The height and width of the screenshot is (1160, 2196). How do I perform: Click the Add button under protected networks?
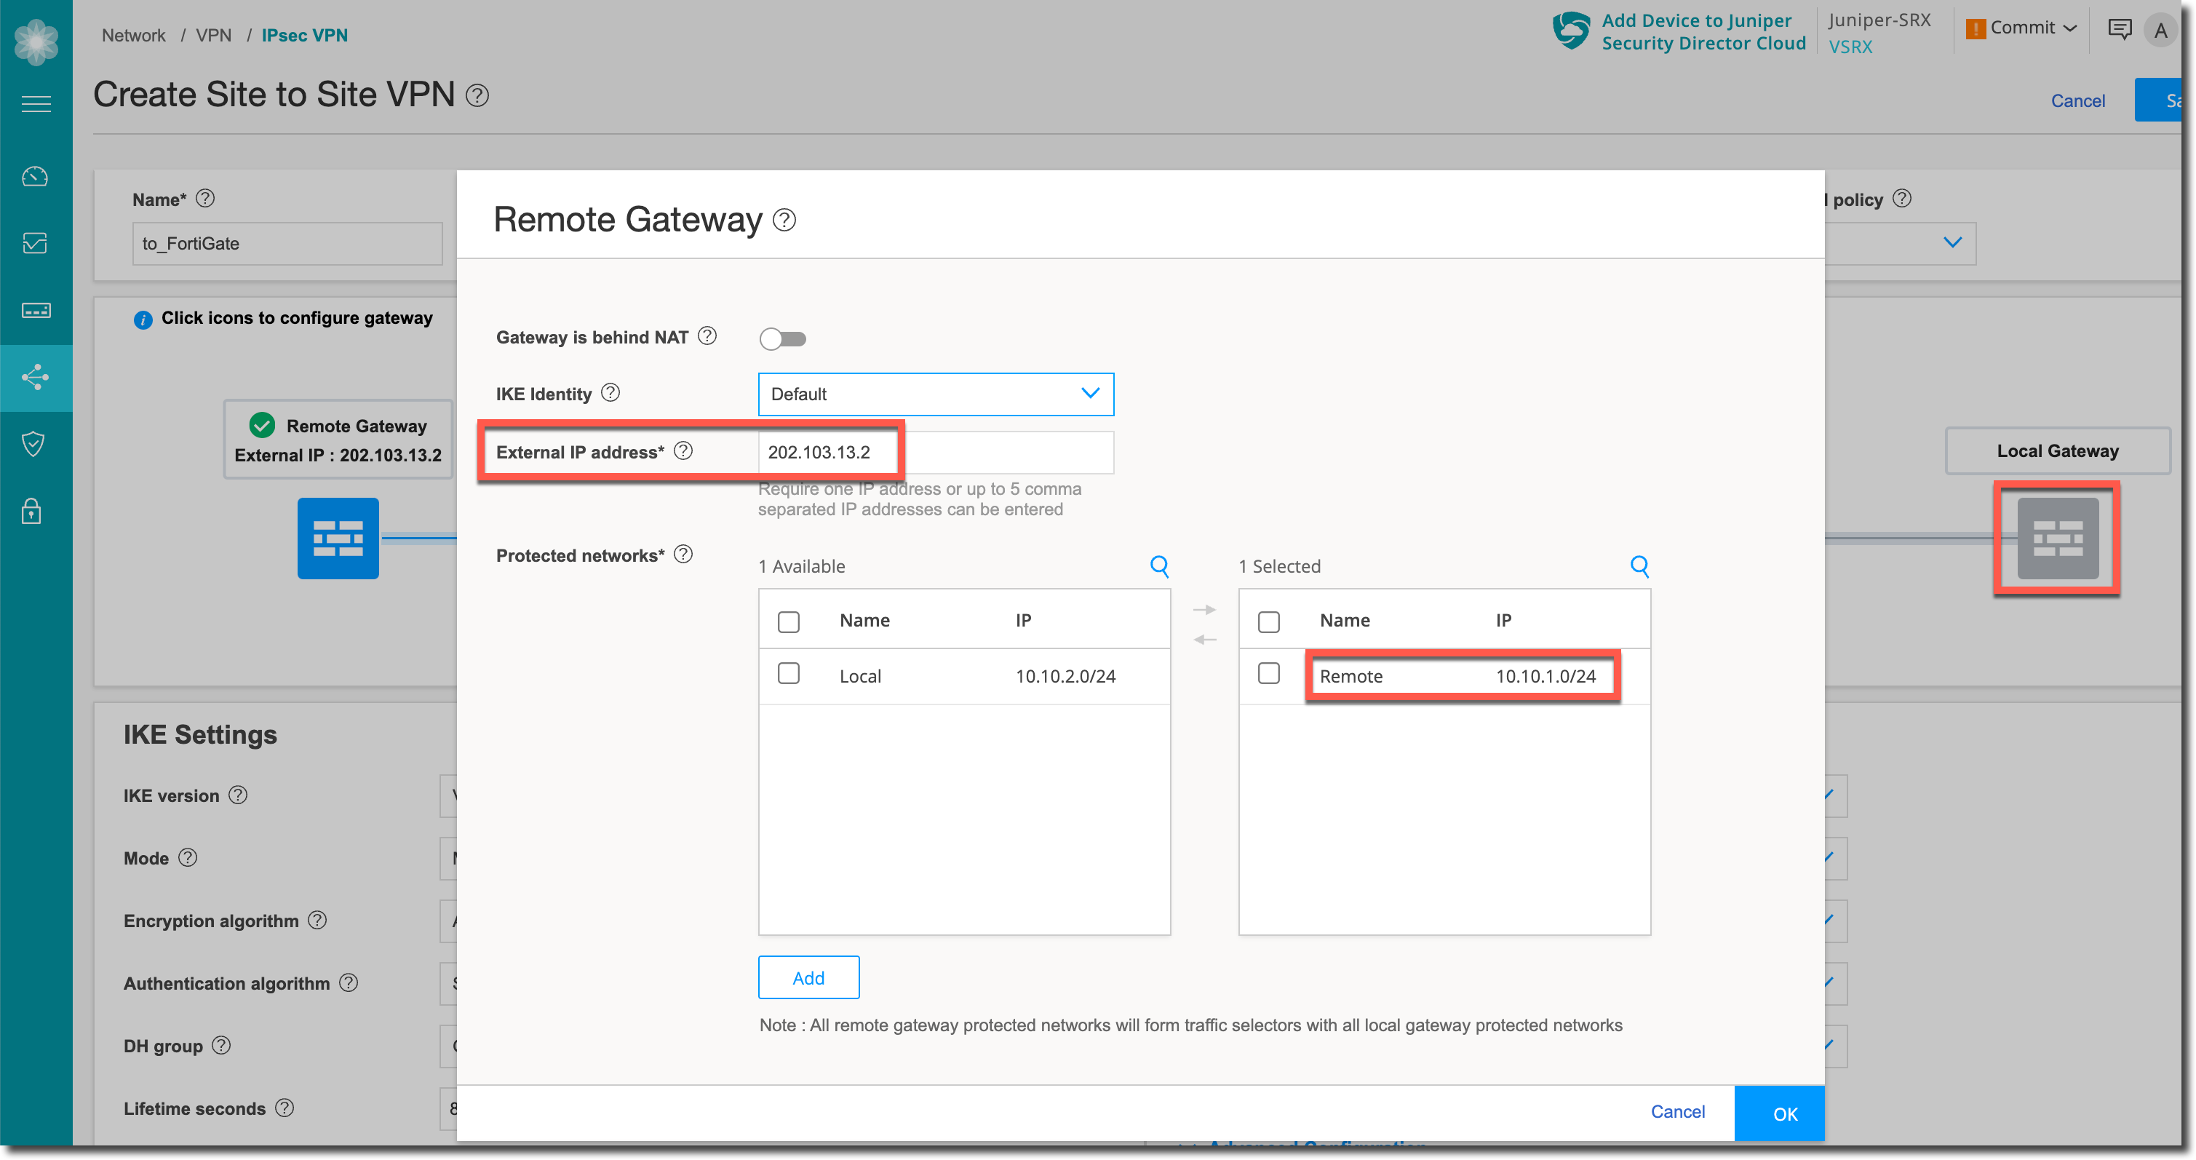tap(808, 977)
